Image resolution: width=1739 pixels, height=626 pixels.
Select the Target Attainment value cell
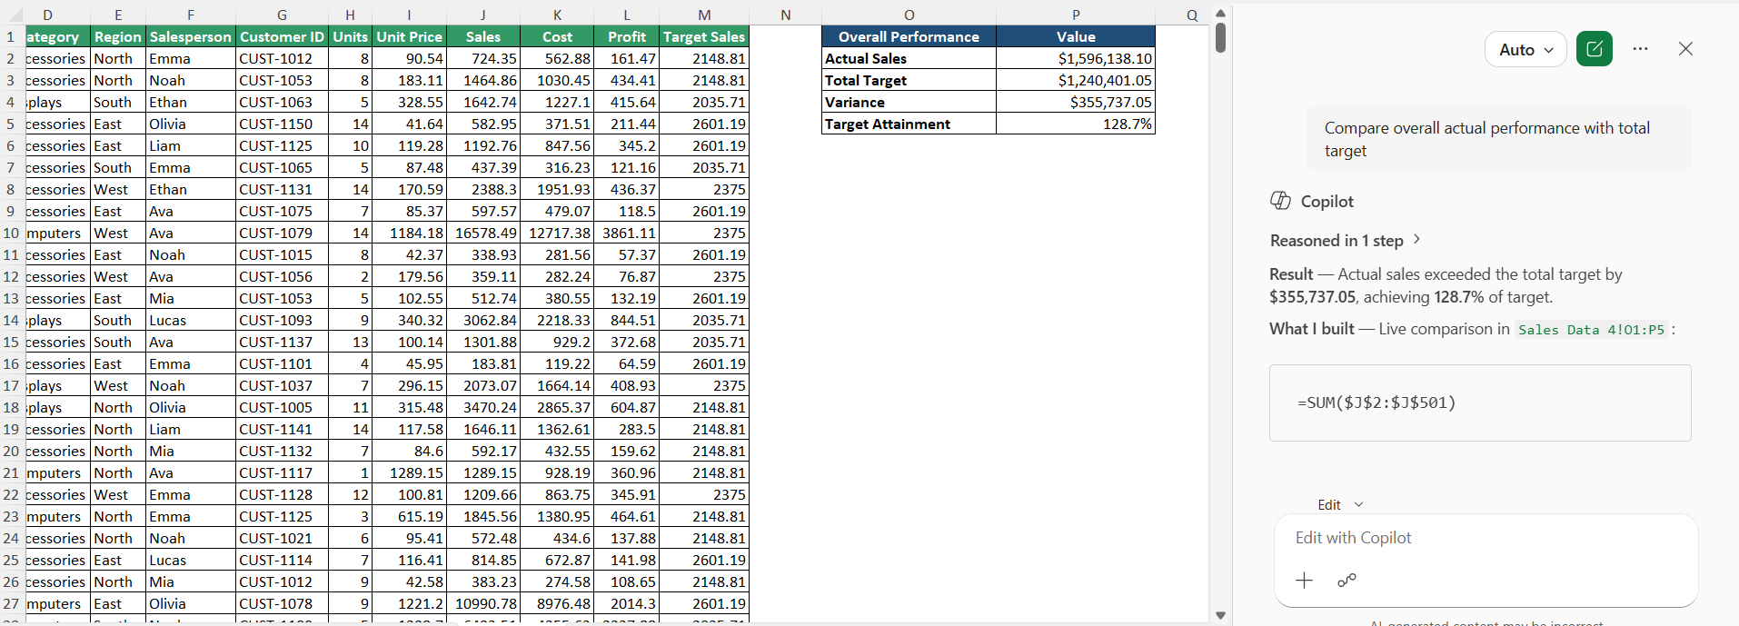click(1076, 124)
